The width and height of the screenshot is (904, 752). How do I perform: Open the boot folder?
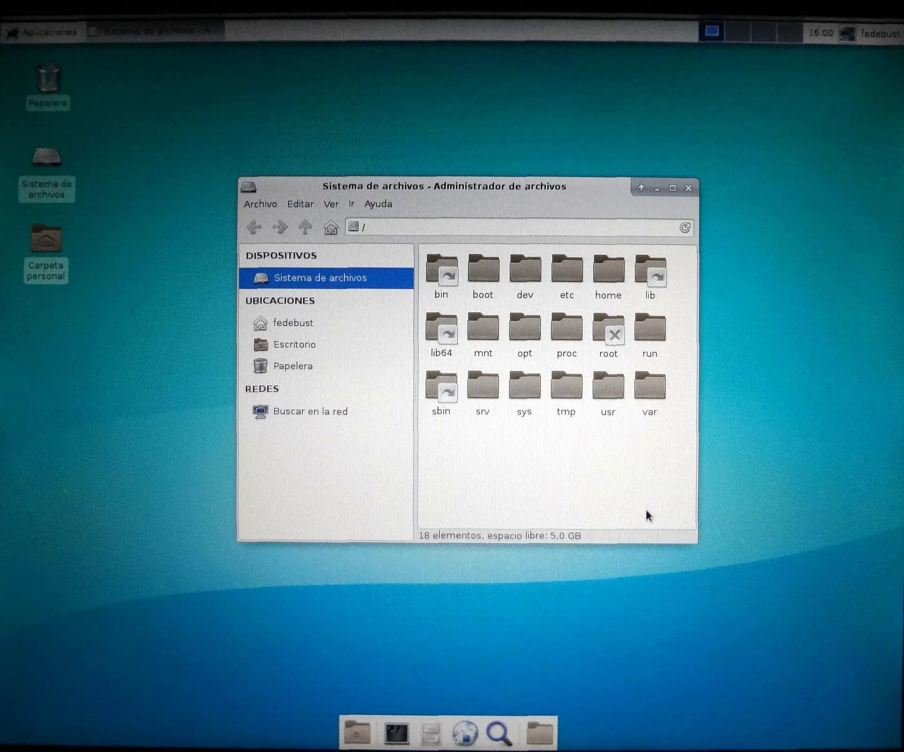pyautogui.click(x=483, y=276)
